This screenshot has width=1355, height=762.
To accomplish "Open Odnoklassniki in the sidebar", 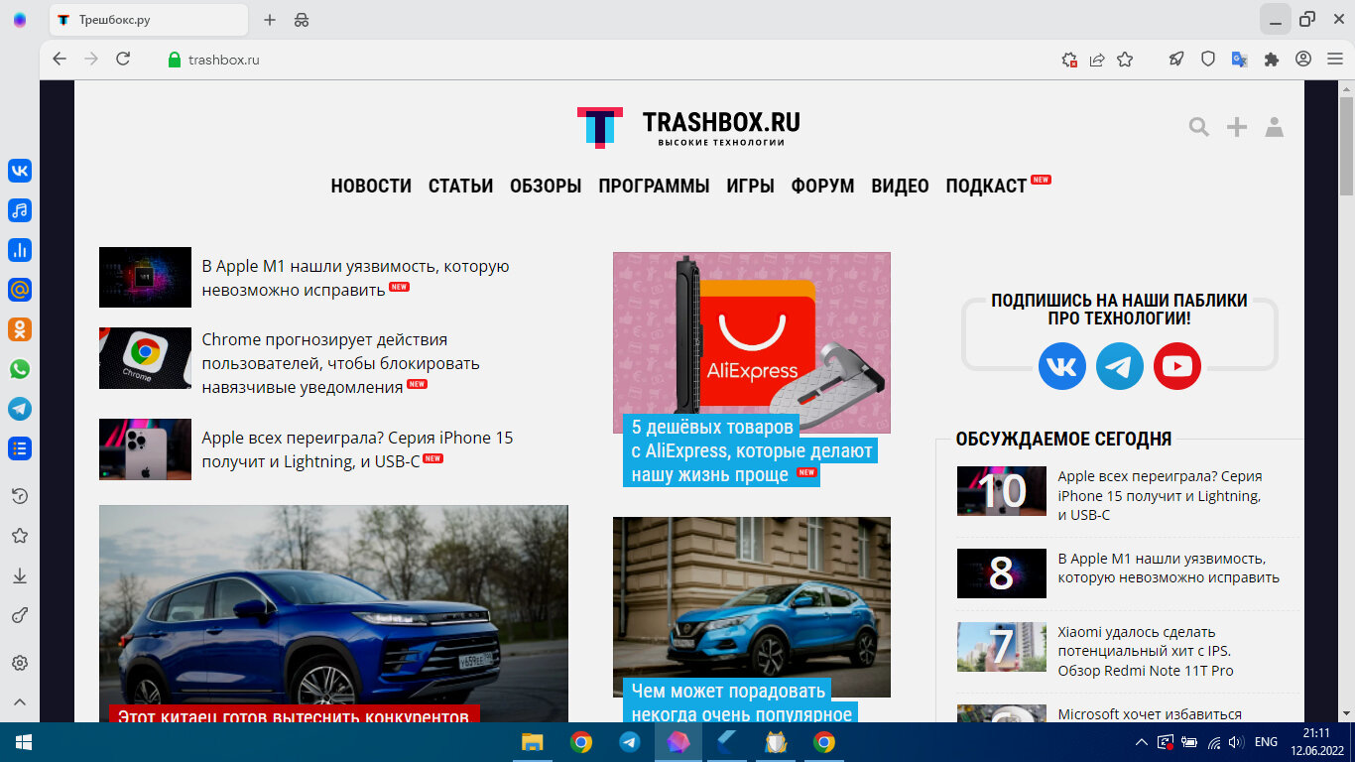I will pyautogui.click(x=19, y=329).
